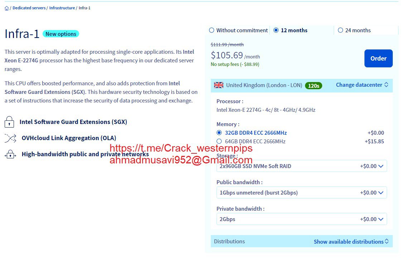Click the SGX padlock icon
Viewport: 411px width, 258px height.
pyautogui.click(x=9, y=122)
